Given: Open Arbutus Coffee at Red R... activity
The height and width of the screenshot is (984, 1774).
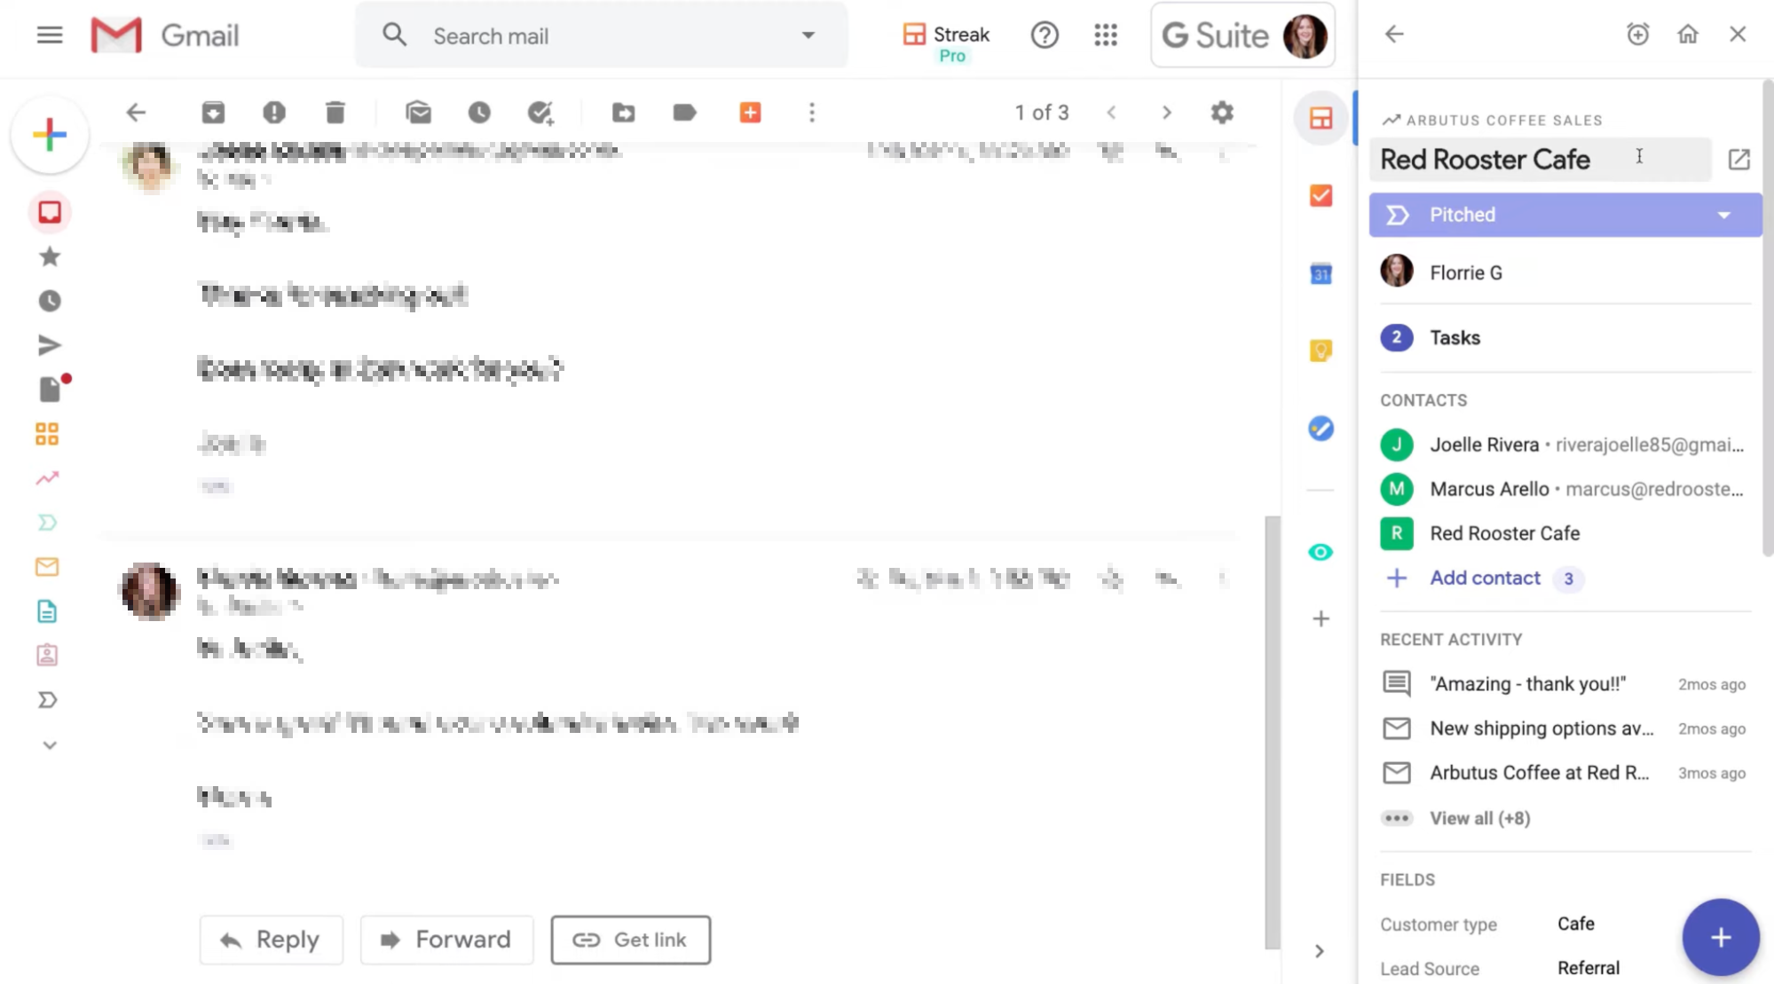Looking at the screenshot, I should [x=1564, y=773].
